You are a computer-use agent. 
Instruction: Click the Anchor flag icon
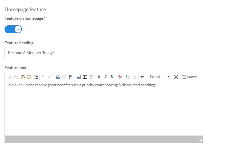point(71,77)
